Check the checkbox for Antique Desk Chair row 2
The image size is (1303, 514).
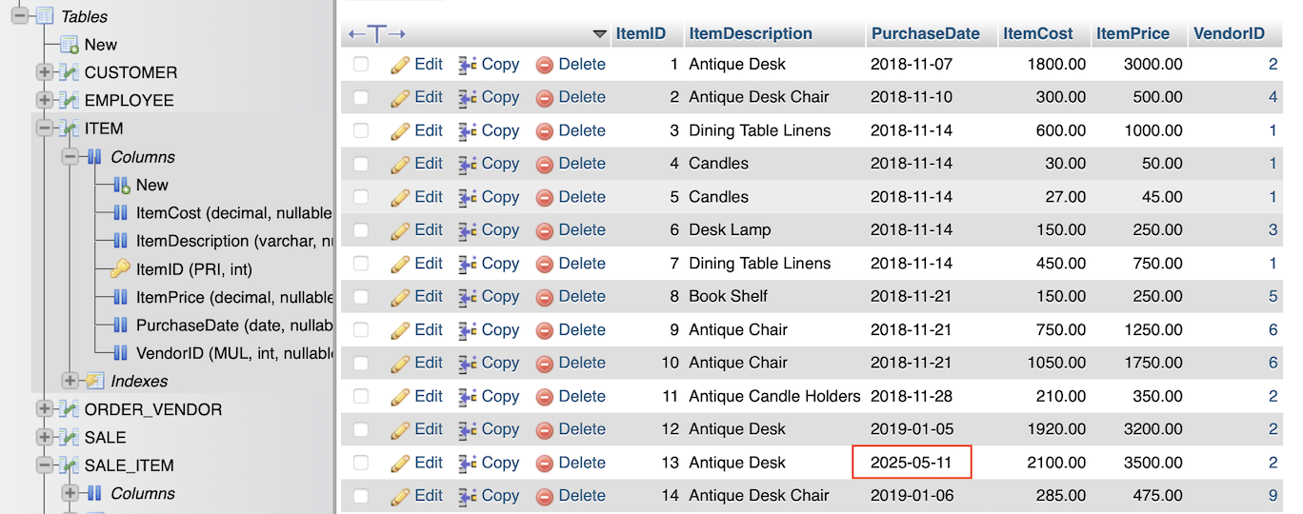pos(361,97)
